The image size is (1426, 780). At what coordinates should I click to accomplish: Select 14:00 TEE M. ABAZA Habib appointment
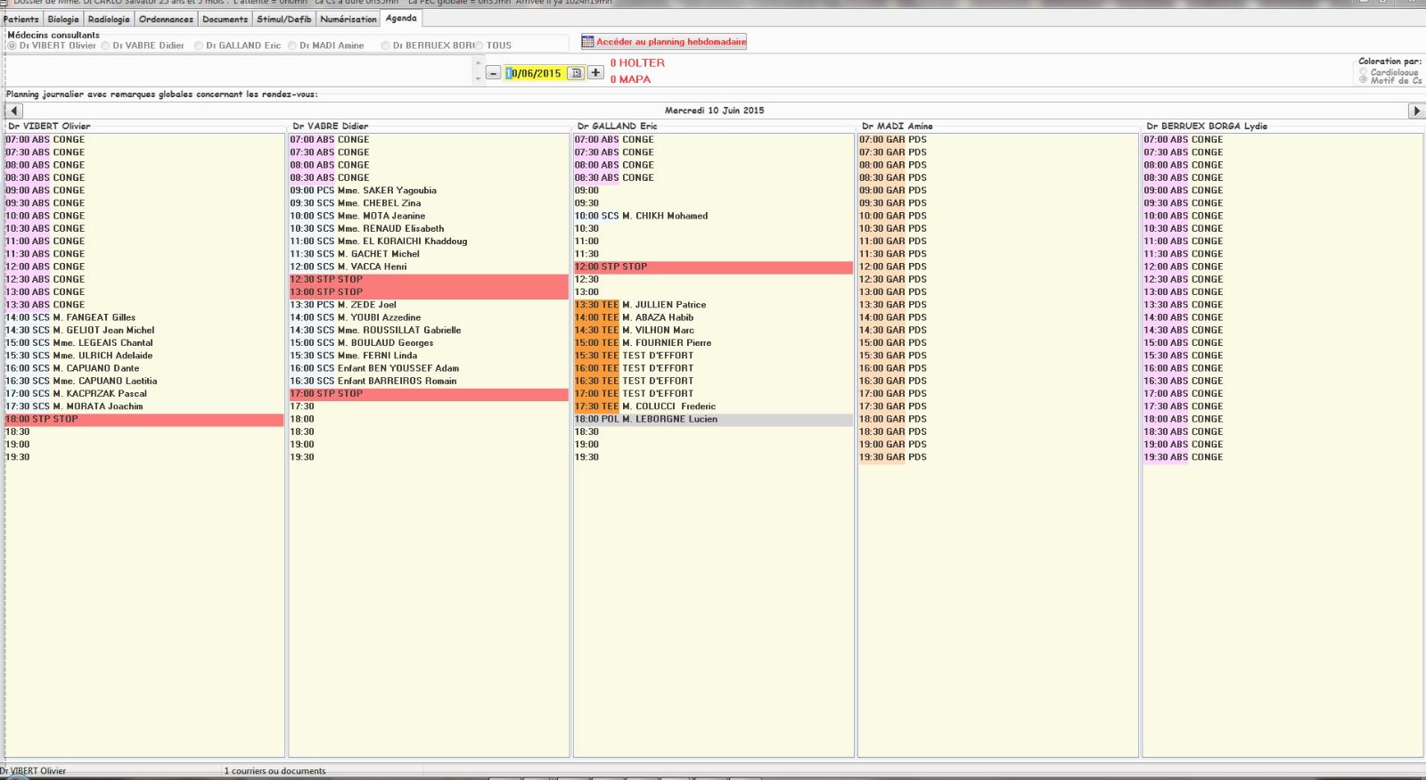[713, 317]
